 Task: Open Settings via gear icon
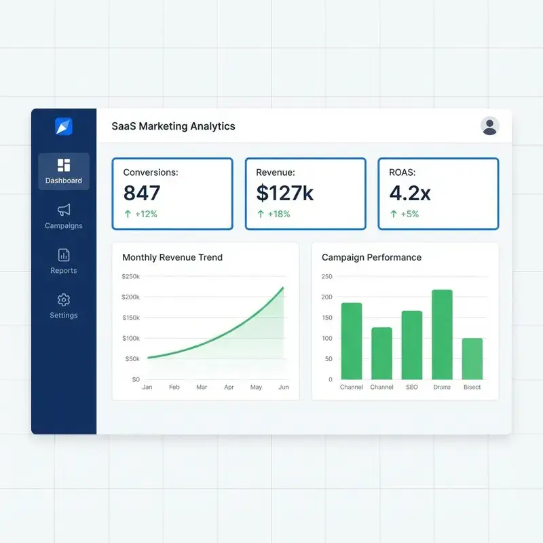coord(63,300)
